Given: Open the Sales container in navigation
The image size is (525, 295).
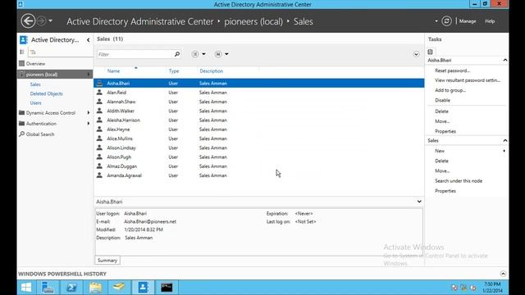Looking at the screenshot, I should point(35,84).
